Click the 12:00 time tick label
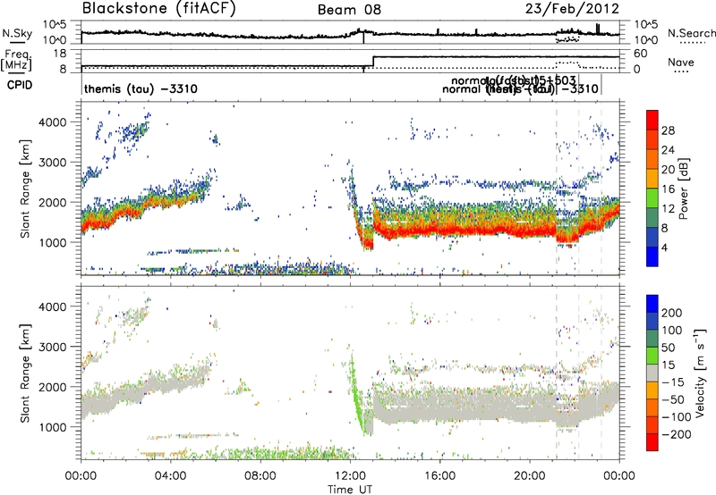 pos(350,476)
